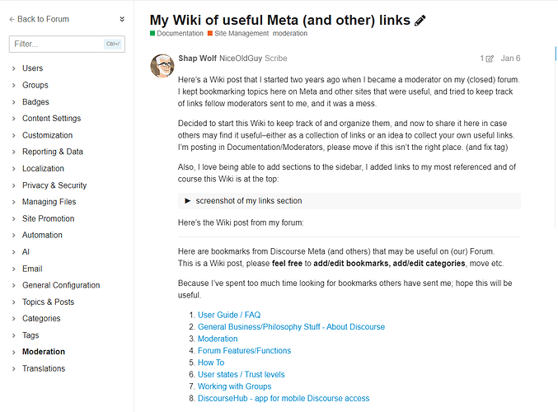Click the Back to Forum arrow icon
This screenshot has width=558, height=412.
pos(12,19)
